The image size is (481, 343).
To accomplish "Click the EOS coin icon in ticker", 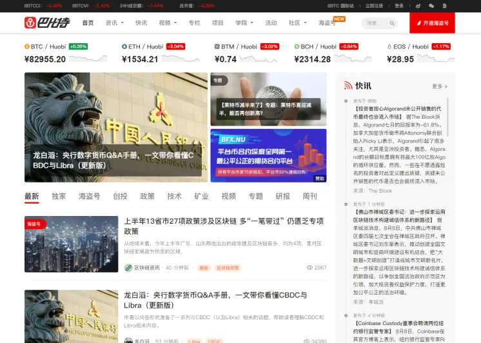I will [389, 46].
